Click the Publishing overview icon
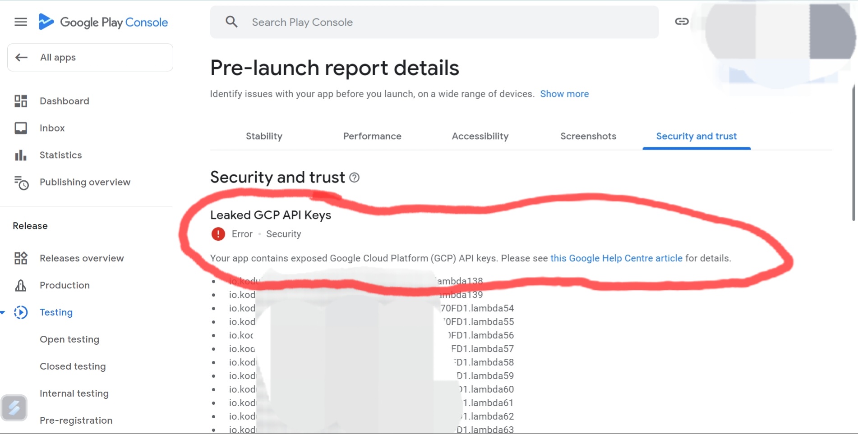This screenshot has width=858, height=434. [x=21, y=183]
